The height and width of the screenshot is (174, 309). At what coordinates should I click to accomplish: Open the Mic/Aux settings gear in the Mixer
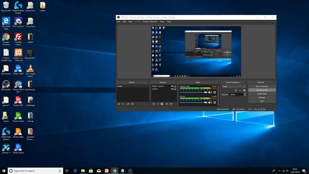click(x=214, y=102)
